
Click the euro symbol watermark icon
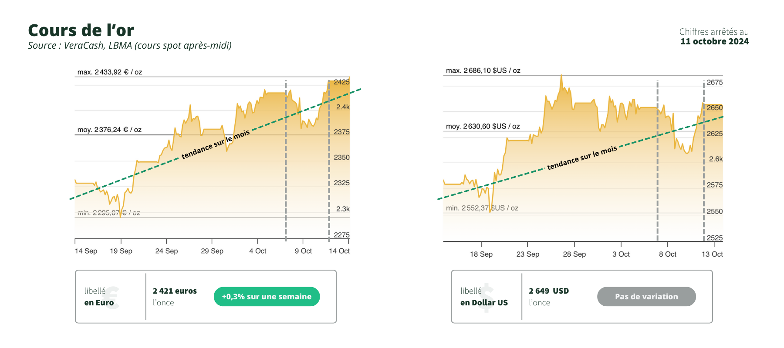pos(112,298)
